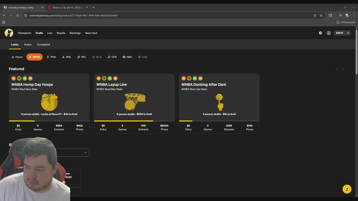The image size is (358, 201).
Task: Click the plus icon to add funds
Action: [x=348, y=33]
